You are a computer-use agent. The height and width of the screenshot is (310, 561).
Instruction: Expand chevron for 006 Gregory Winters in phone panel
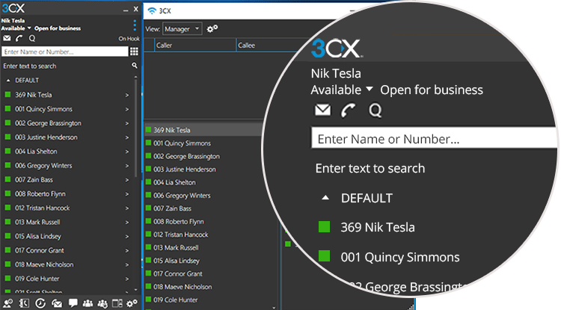click(x=127, y=166)
